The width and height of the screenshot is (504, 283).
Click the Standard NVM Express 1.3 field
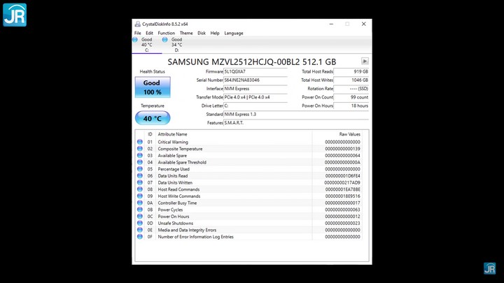point(296,114)
